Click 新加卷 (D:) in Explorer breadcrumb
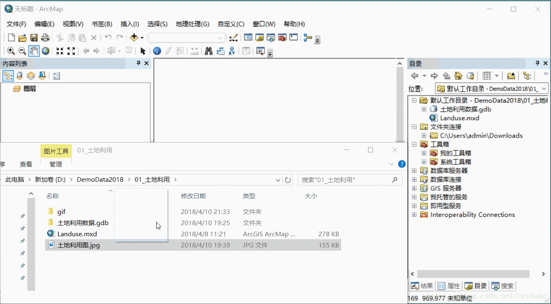 coord(50,180)
